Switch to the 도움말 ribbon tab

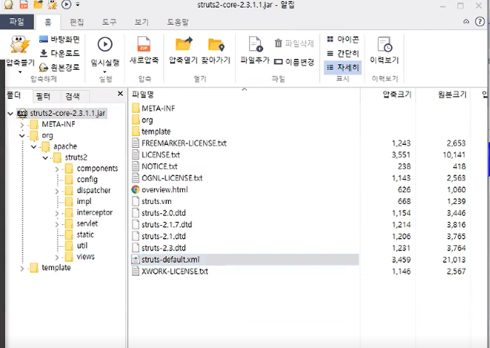pos(178,22)
